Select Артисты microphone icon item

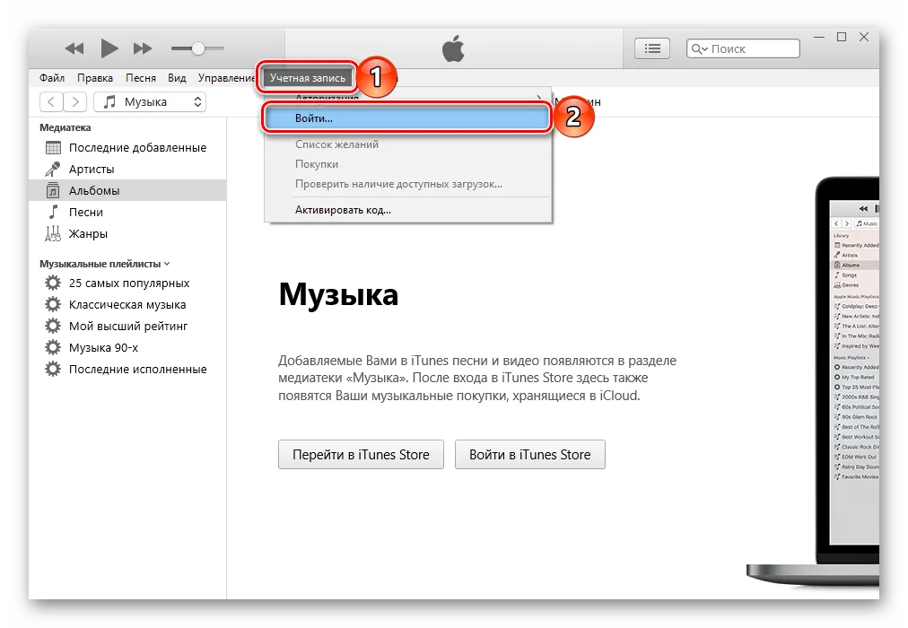point(92,170)
